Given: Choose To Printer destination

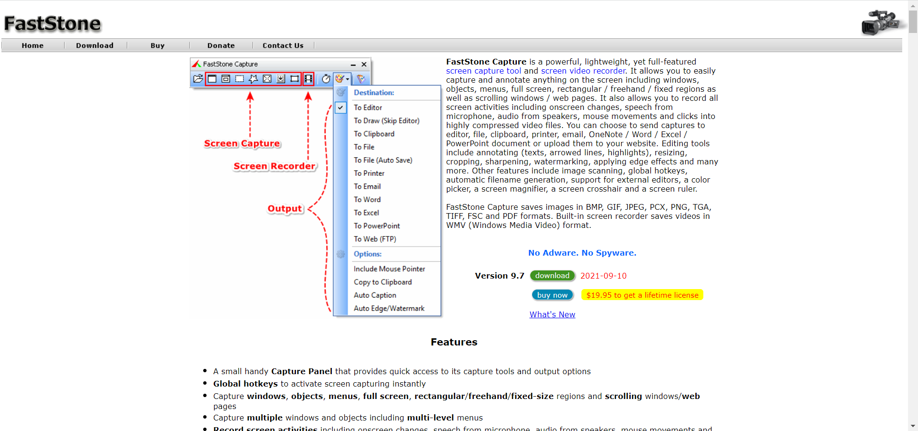Looking at the screenshot, I should click(369, 173).
